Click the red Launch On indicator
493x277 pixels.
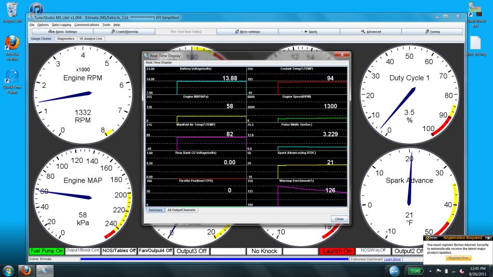[336, 251]
